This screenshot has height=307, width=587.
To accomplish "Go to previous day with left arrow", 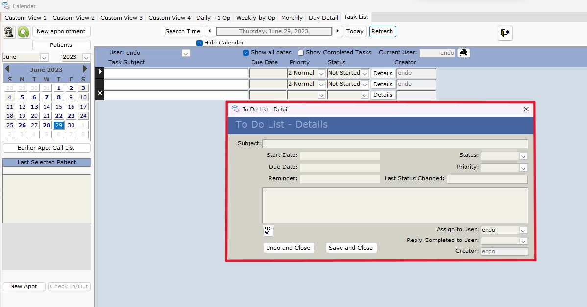I will click(x=210, y=31).
